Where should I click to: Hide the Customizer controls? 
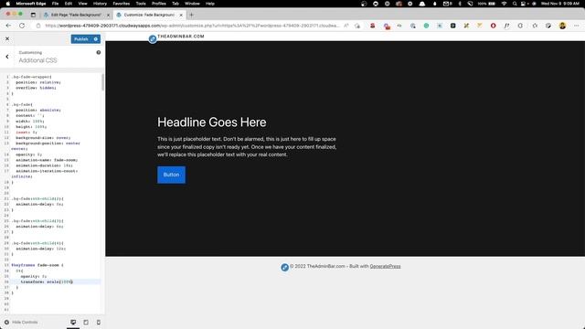21,323
